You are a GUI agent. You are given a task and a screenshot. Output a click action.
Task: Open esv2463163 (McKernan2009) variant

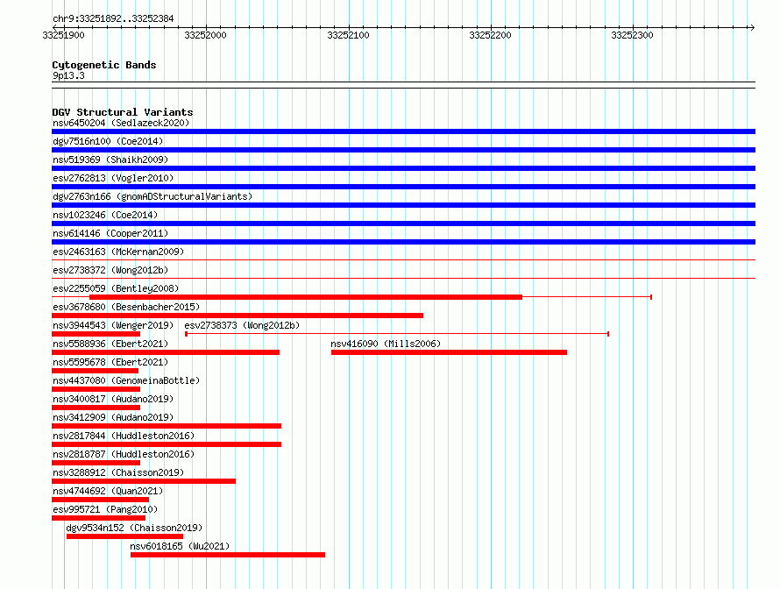(x=118, y=252)
